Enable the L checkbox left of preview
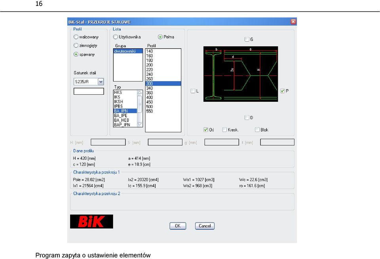This screenshot has height=259, width=380. point(193,91)
